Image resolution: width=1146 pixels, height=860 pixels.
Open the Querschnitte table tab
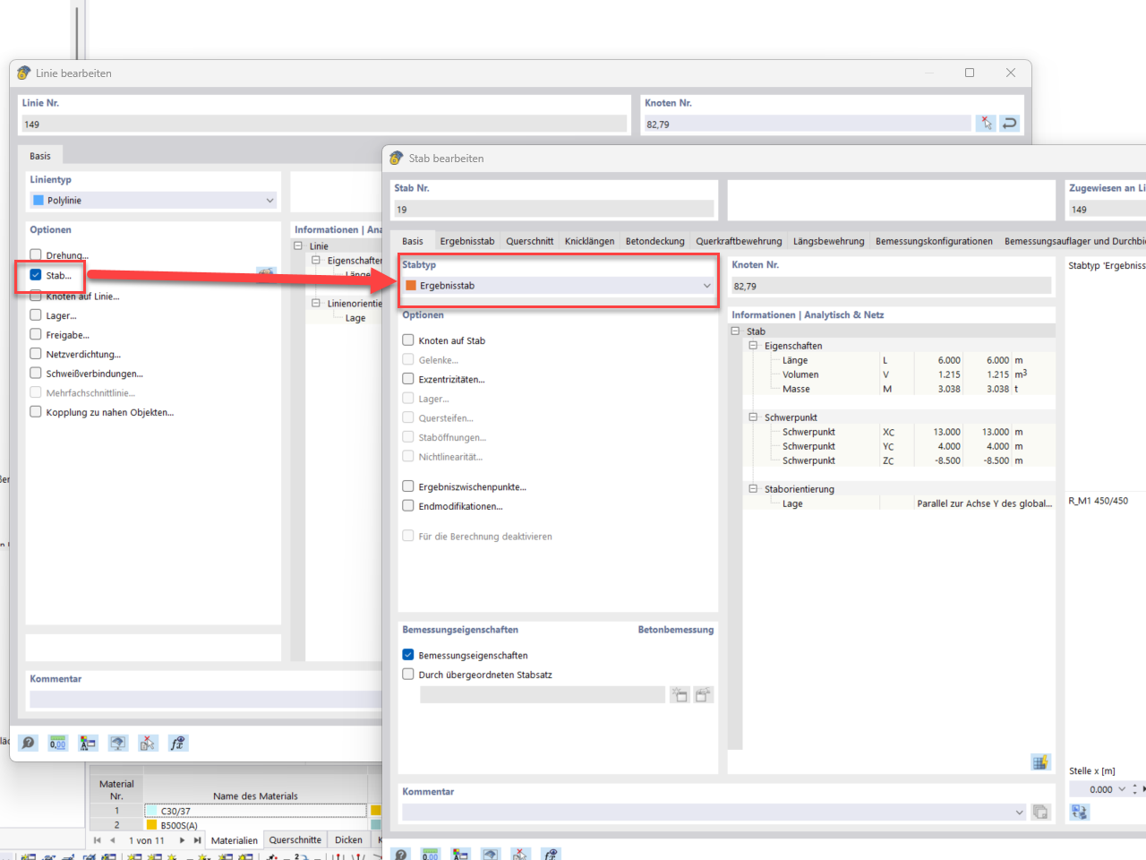pyautogui.click(x=295, y=840)
